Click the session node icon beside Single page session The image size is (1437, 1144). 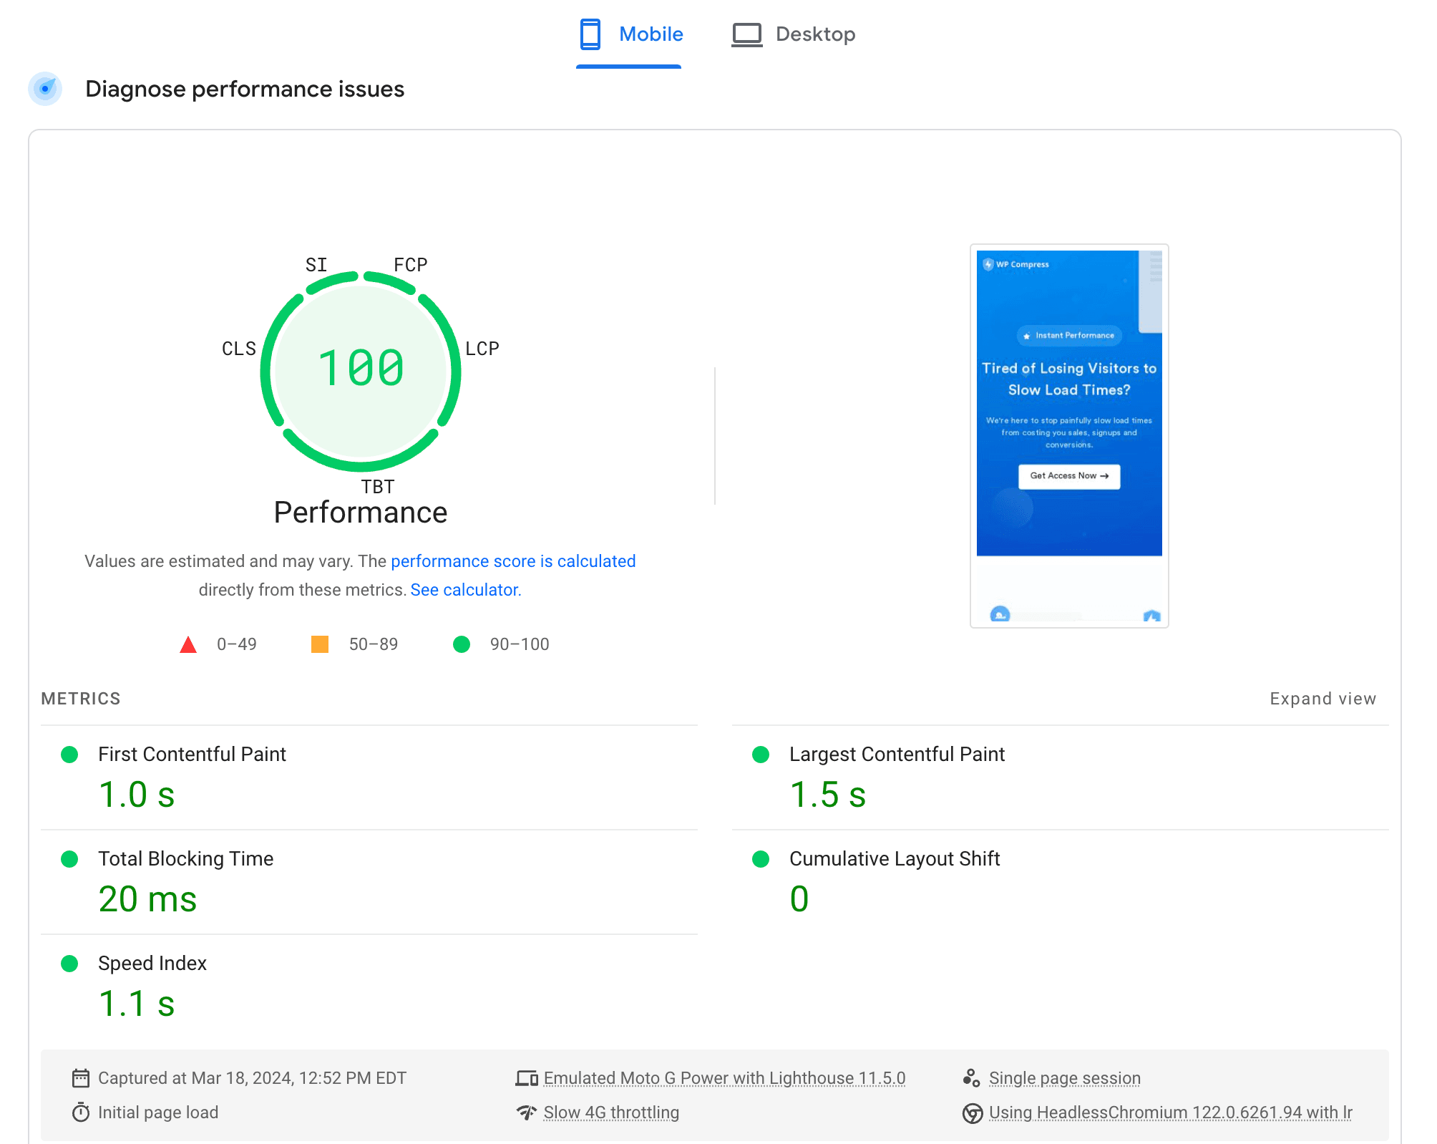[971, 1076]
